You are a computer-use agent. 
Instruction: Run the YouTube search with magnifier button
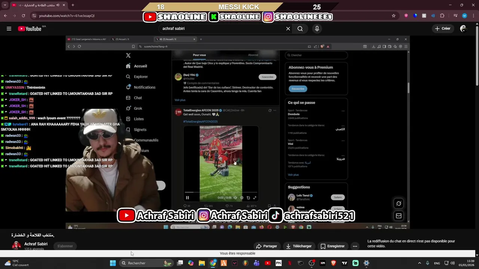click(x=300, y=28)
